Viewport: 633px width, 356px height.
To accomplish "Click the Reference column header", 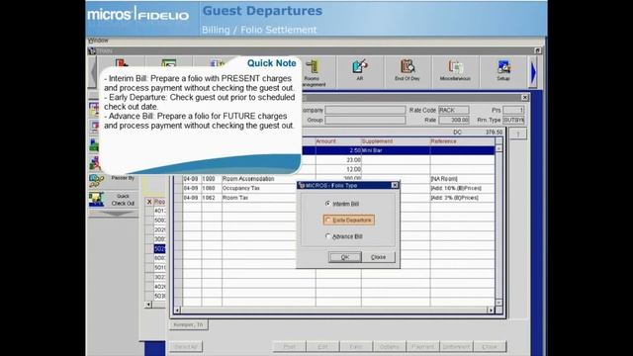I will click(x=462, y=141).
